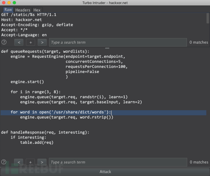This screenshot has height=176, width=210.
Task: Open help icon beside lower search bar
Action: 4,162
